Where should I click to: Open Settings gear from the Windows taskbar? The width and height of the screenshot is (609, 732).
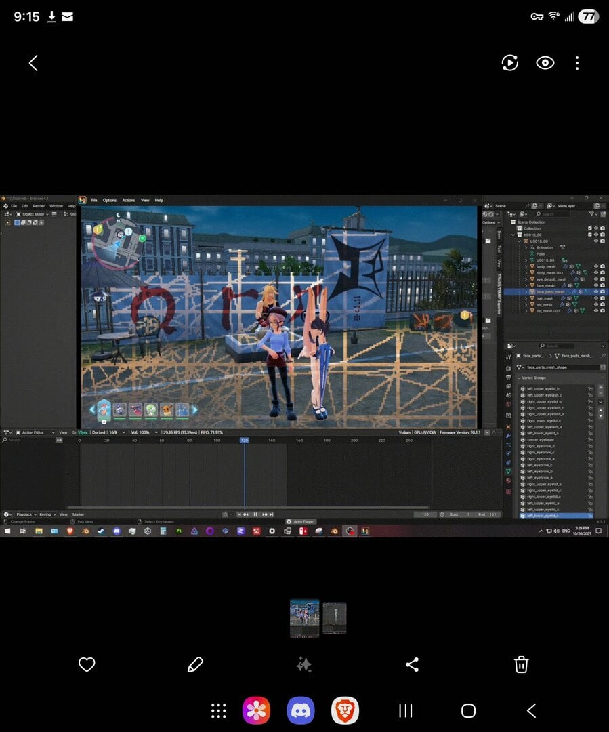[272, 531]
